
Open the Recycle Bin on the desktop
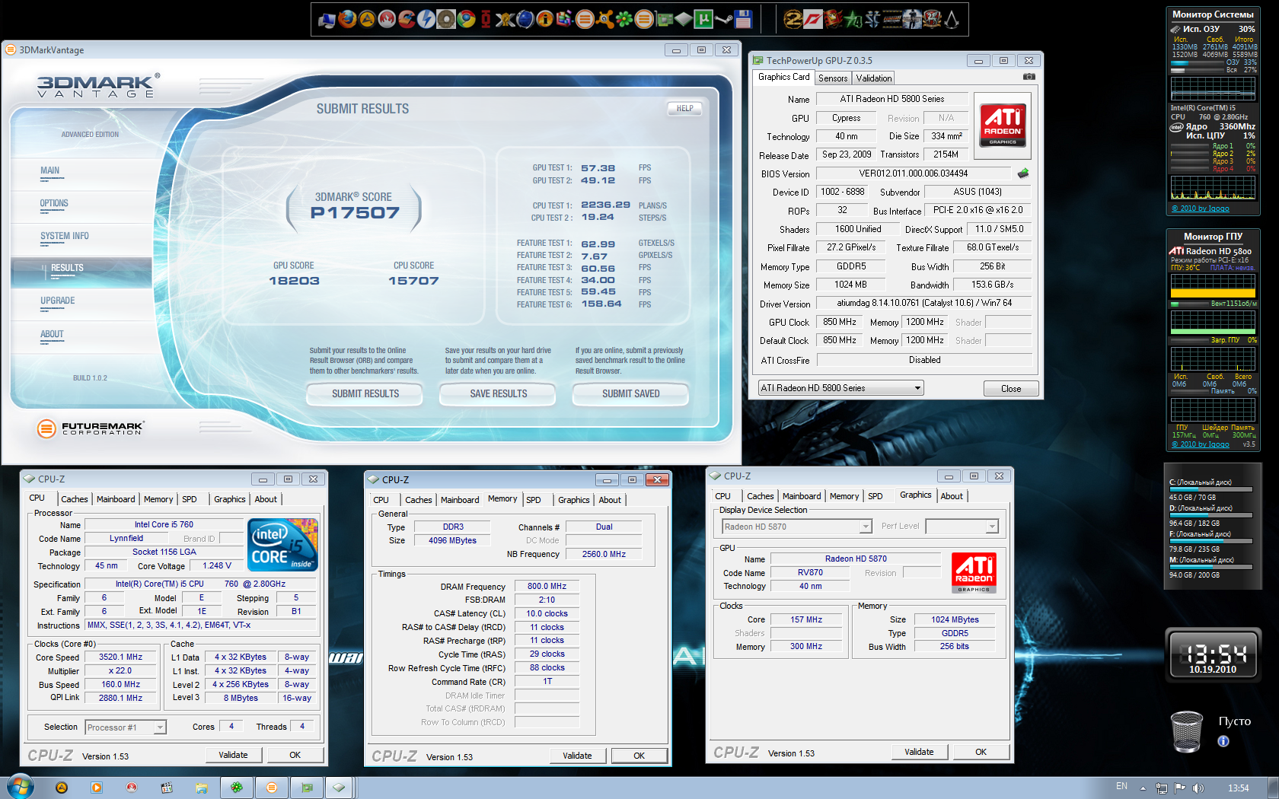[x=1186, y=731]
